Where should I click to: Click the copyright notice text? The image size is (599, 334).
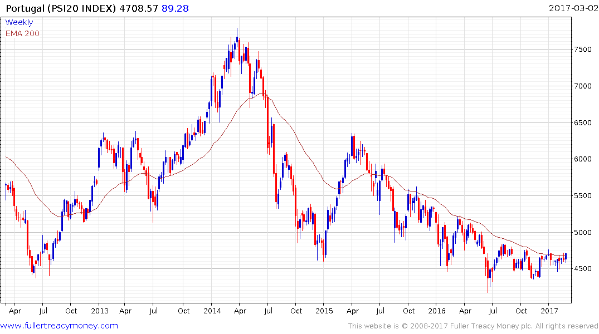pos(473,326)
